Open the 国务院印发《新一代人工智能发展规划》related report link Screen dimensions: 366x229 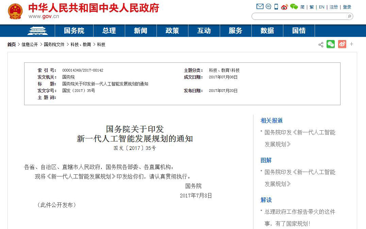299,138
